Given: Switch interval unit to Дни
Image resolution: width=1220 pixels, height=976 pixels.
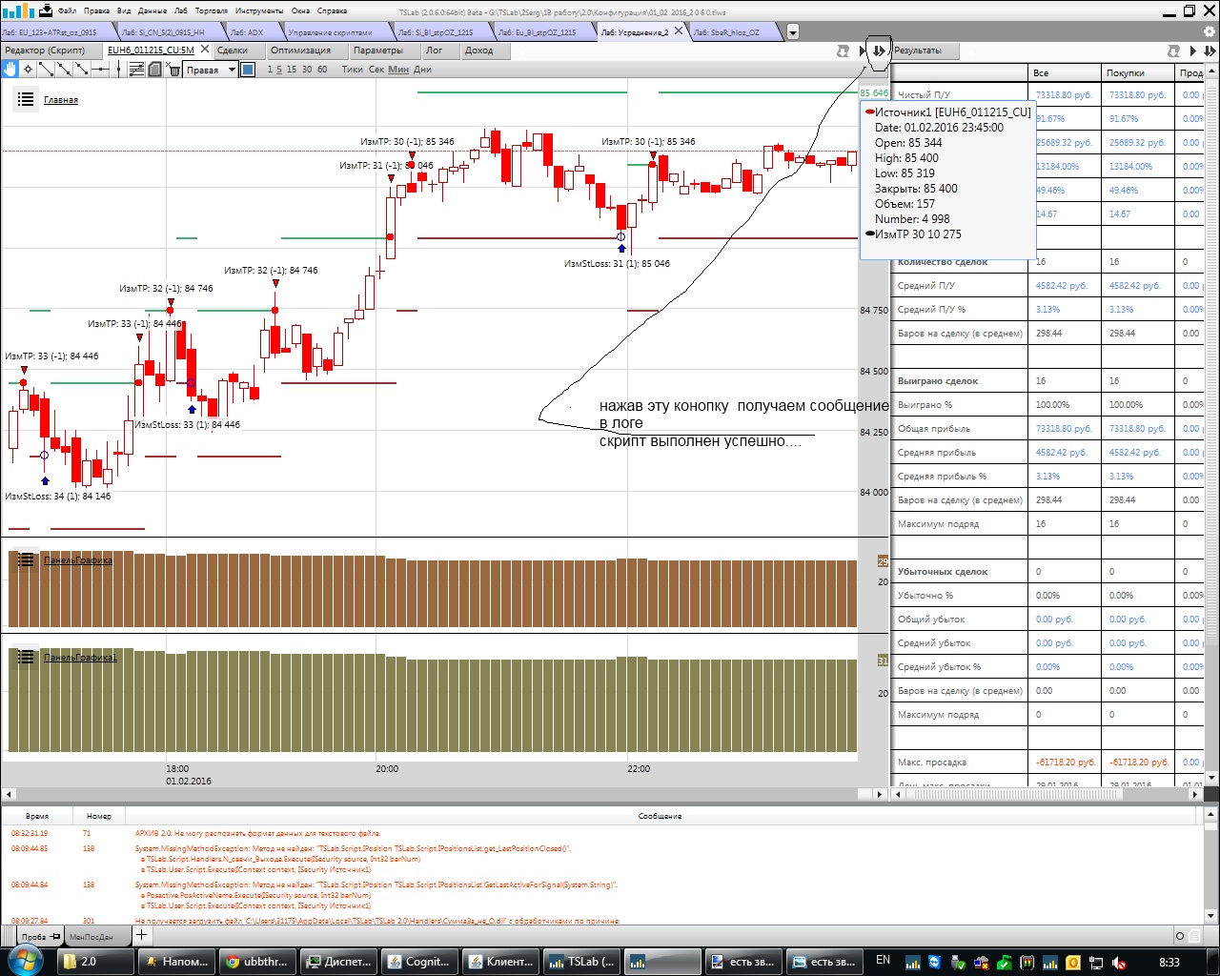Looking at the screenshot, I should (422, 70).
